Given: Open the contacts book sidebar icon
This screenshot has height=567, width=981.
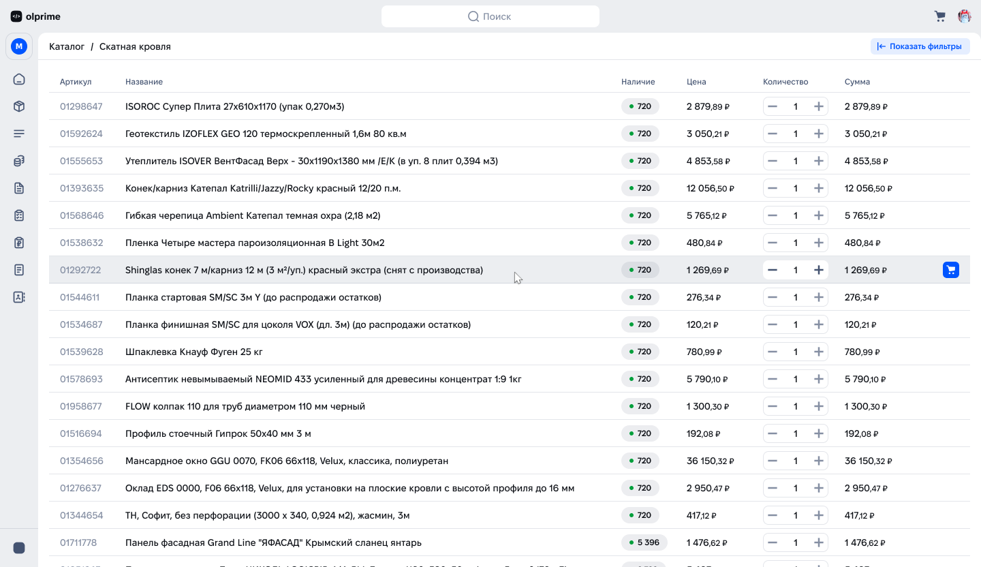Looking at the screenshot, I should coord(19,297).
